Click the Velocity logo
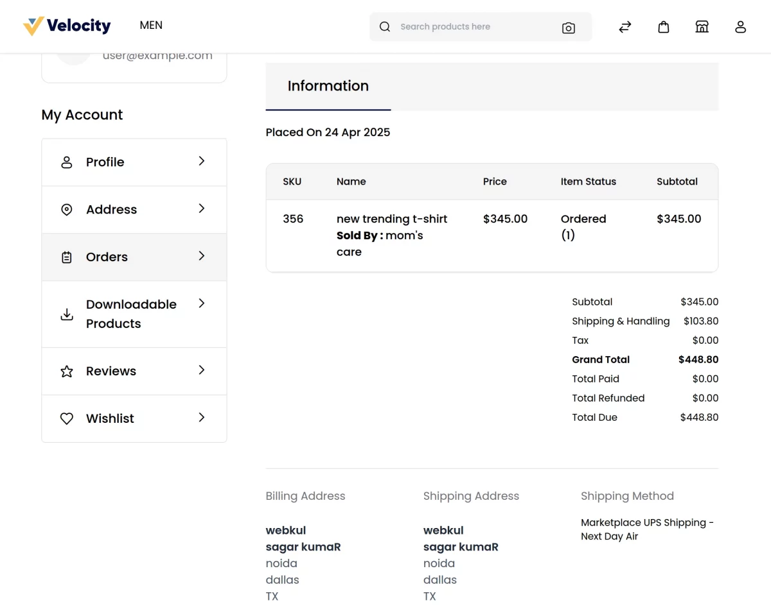This screenshot has height=605, width=771. pos(67,26)
